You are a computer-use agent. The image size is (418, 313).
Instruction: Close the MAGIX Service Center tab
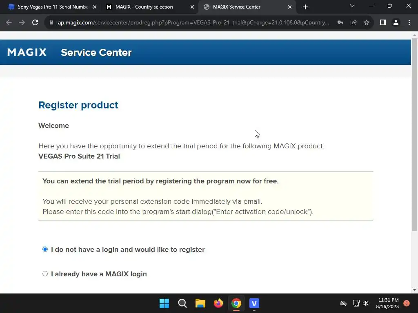tap(290, 7)
